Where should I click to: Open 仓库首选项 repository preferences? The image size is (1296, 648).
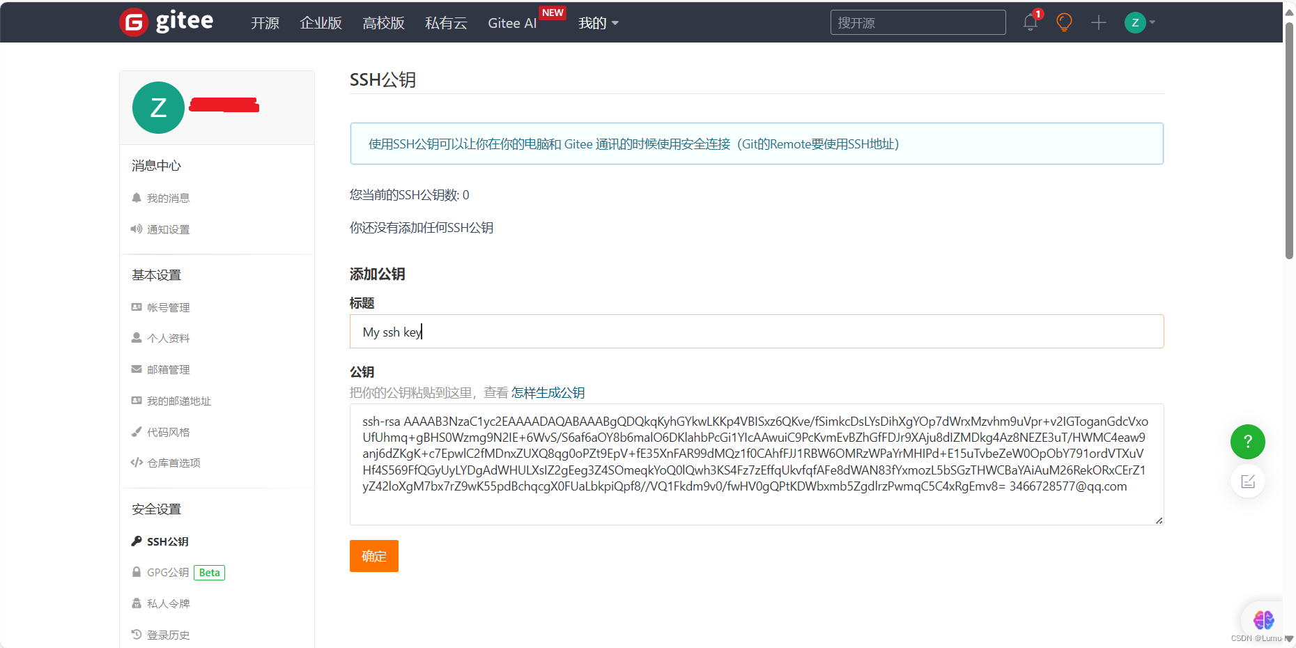pos(173,462)
